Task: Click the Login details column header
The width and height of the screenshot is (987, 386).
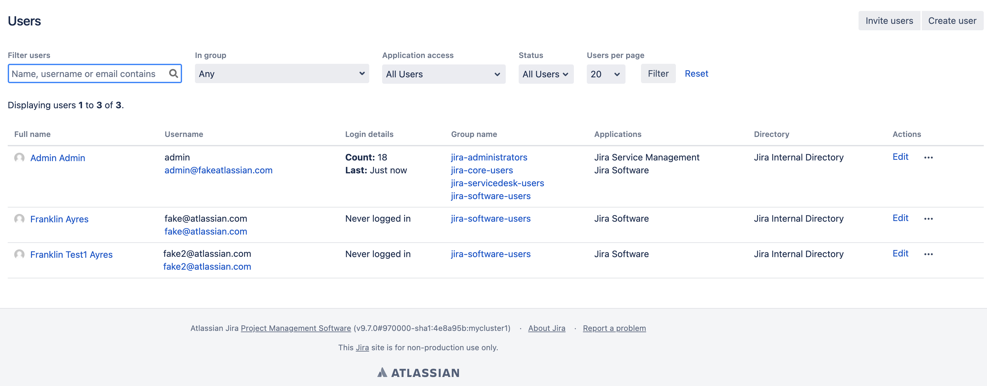Action: pos(369,134)
